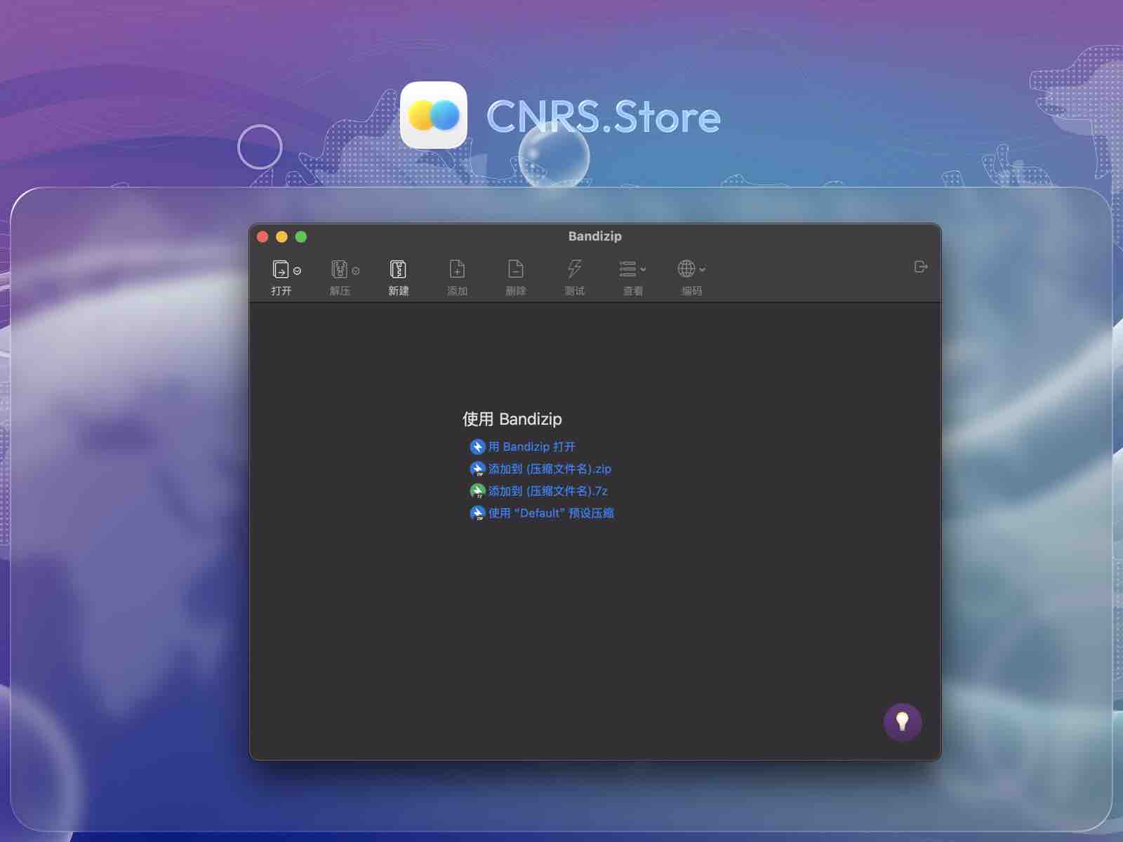Image resolution: width=1123 pixels, height=842 pixels.
Task: Expand the dropdown arrow next to 解压
Action: [x=356, y=271]
